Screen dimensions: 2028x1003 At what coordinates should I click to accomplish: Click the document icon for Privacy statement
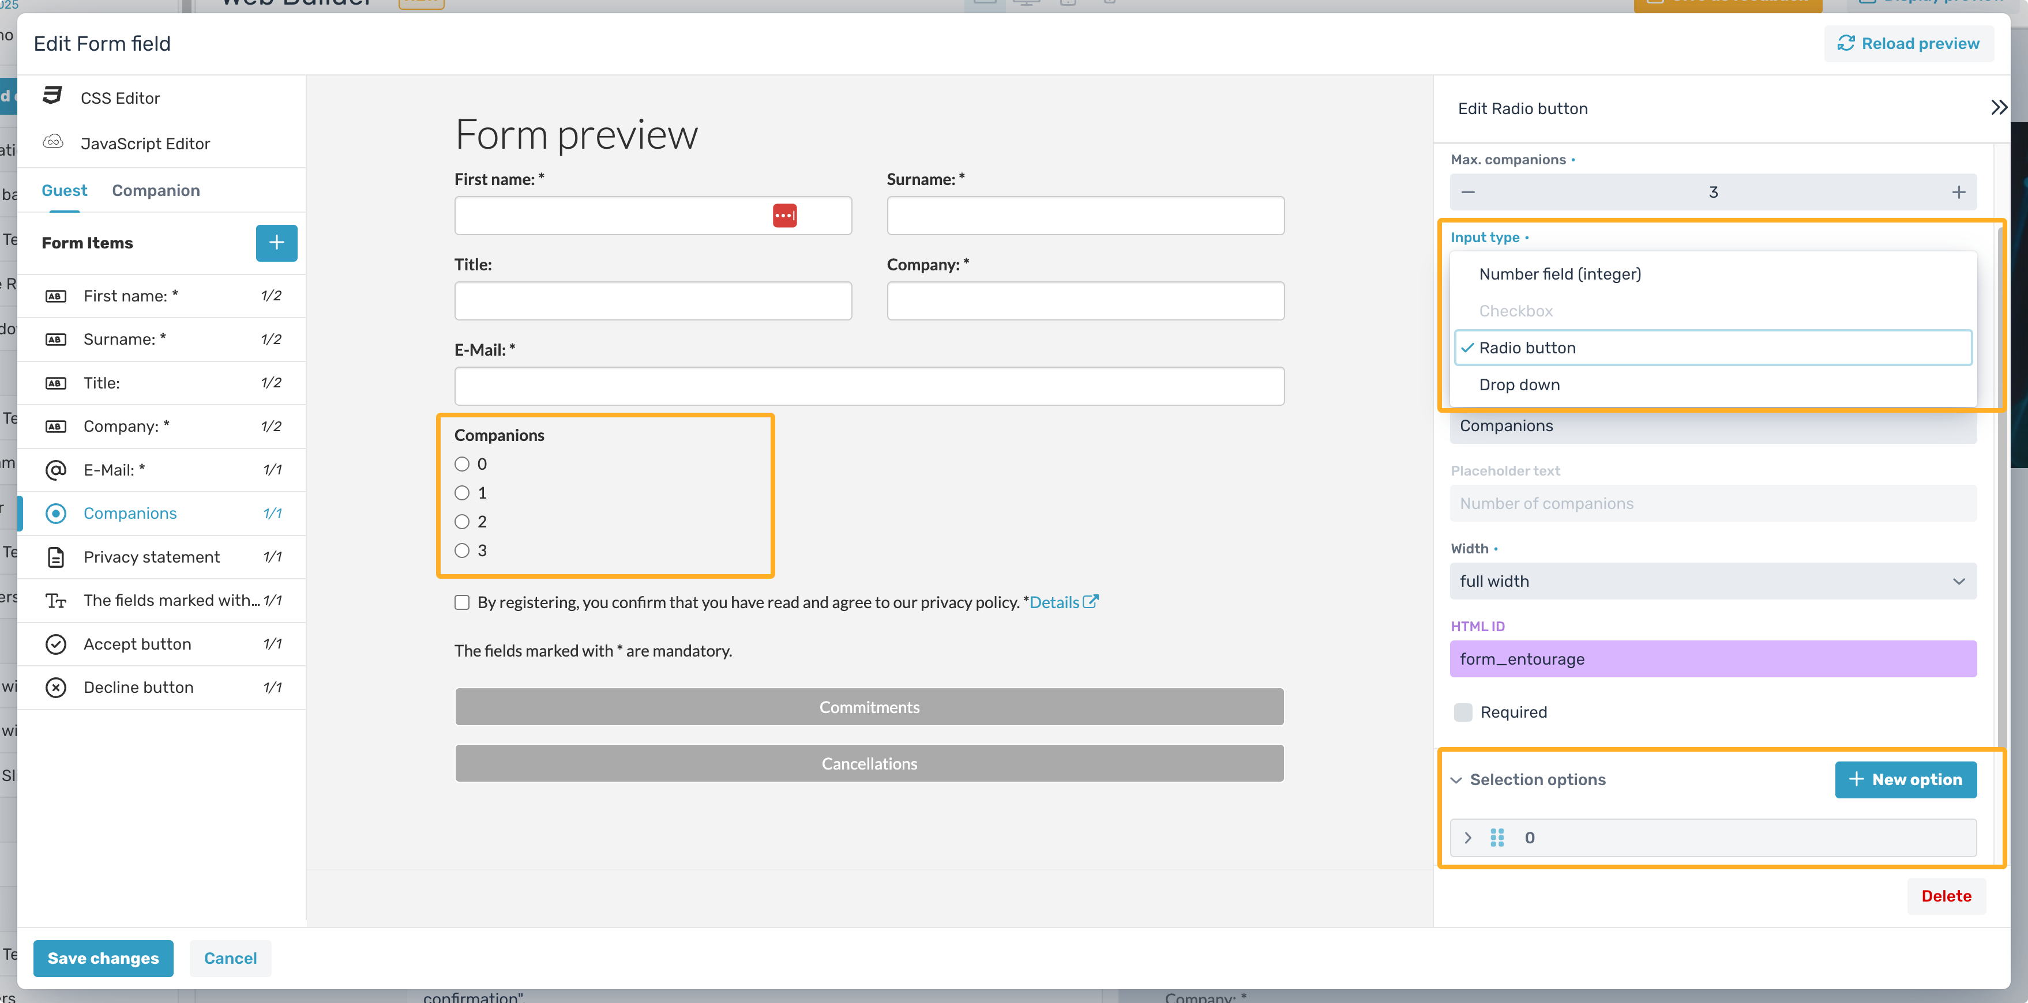coord(55,557)
